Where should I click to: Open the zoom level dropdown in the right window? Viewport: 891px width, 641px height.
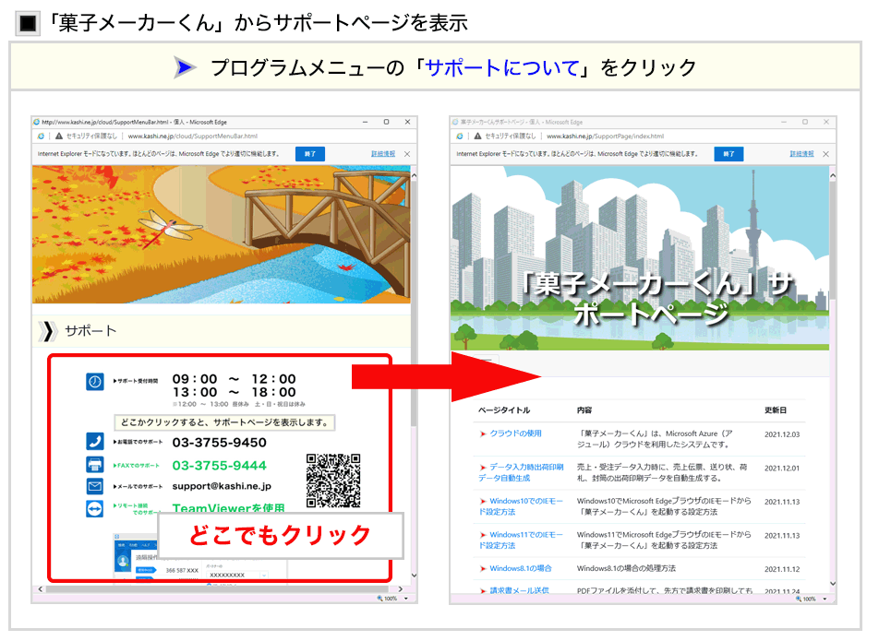825,599
